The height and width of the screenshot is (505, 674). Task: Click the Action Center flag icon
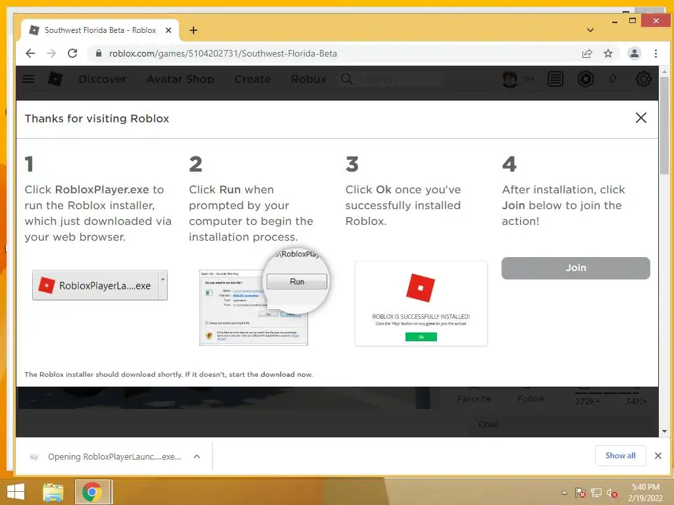(580, 493)
